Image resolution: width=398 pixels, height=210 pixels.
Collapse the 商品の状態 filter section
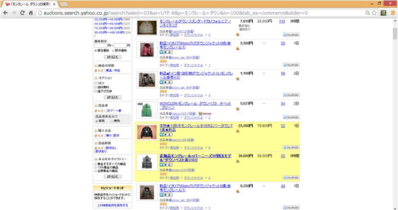click(x=96, y=65)
